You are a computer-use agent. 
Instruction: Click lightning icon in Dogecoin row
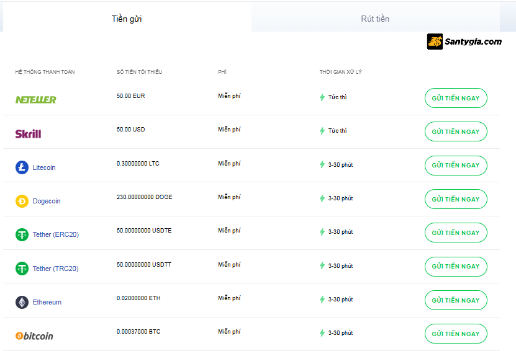pos(322,198)
